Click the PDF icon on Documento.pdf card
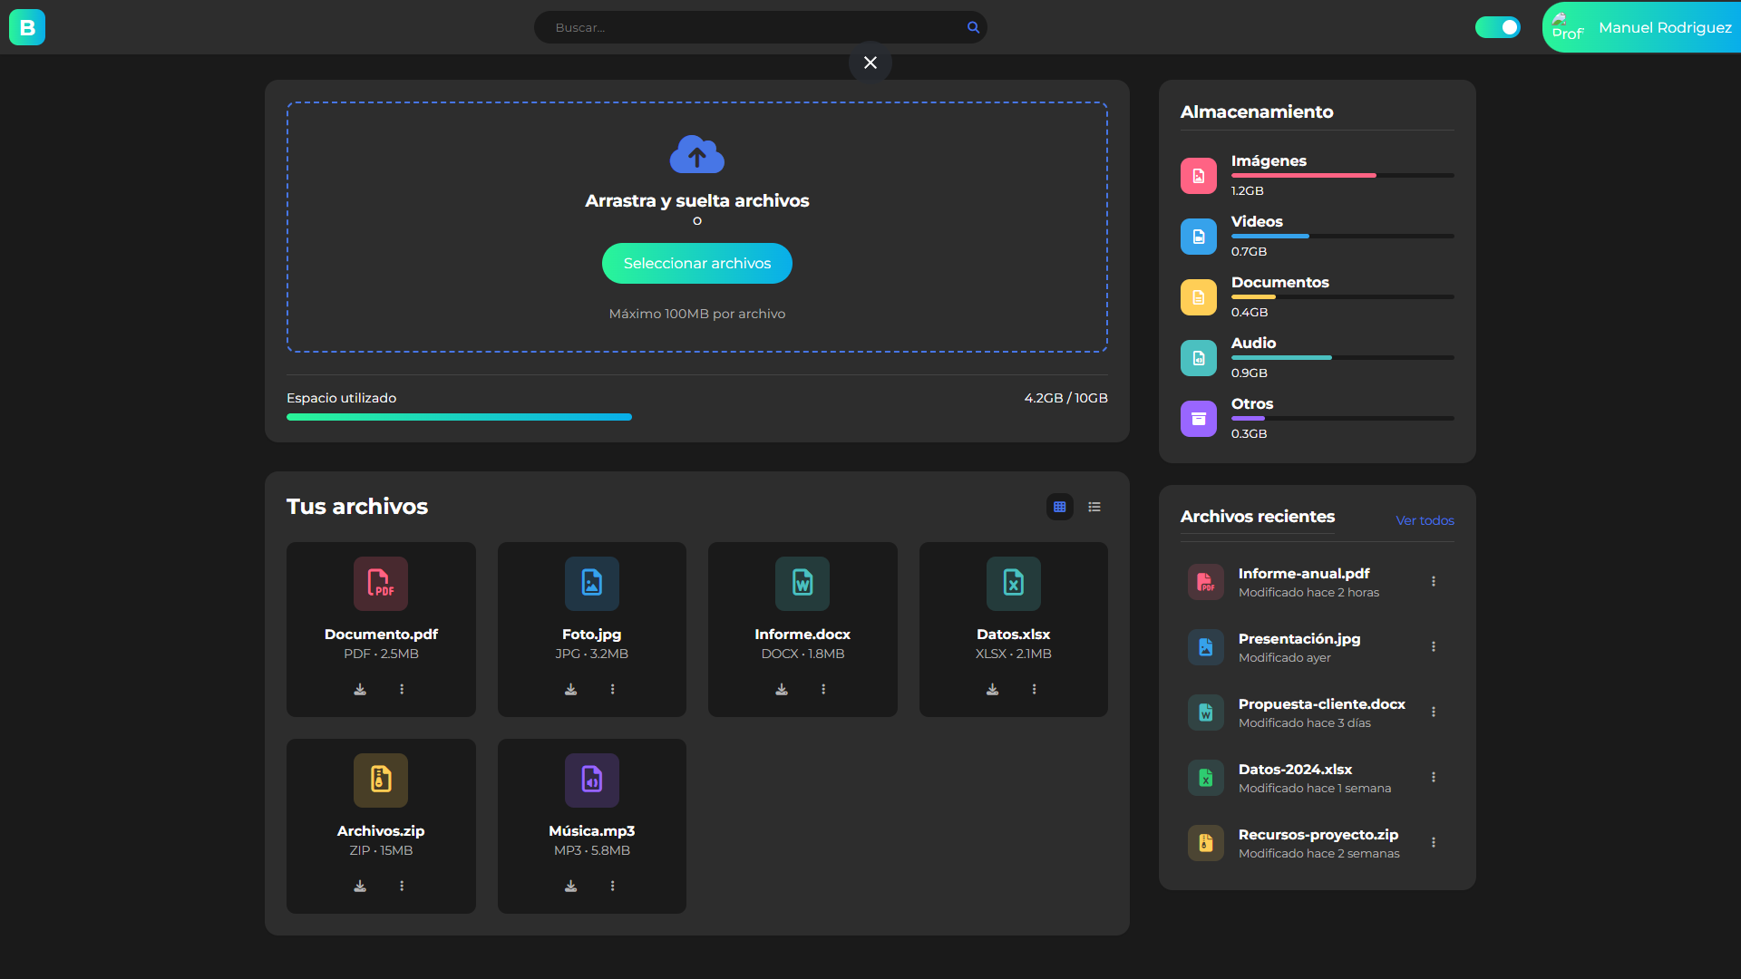 (x=380, y=583)
